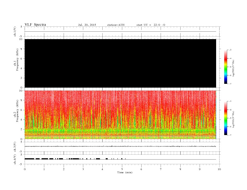The image size is (247, 190).
Task: Click the ch.3 voltage waveform trace
Action: point(120,146)
